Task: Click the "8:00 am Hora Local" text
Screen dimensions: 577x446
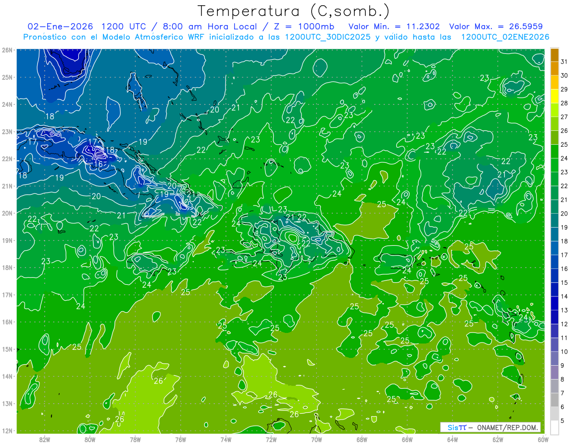Action: tap(208, 26)
